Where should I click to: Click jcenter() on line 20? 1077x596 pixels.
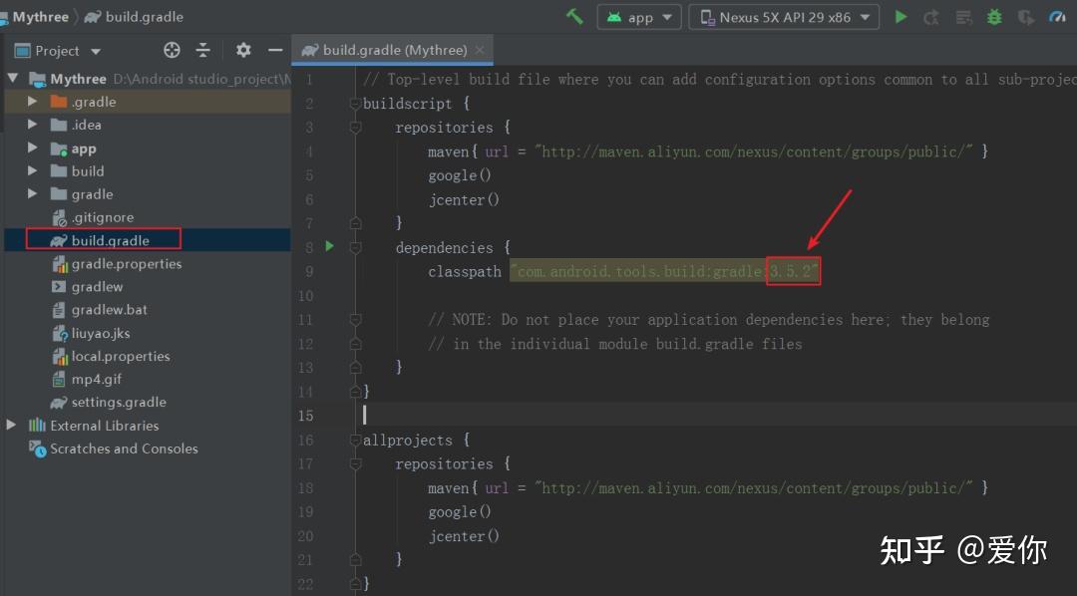pos(464,536)
